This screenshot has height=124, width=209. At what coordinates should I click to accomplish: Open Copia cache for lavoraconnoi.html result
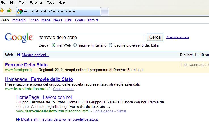click(103, 111)
